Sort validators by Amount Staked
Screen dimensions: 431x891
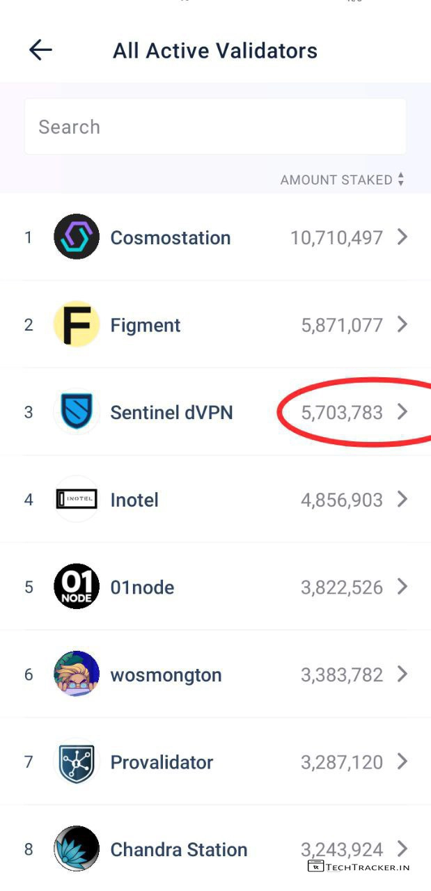click(x=342, y=180)
